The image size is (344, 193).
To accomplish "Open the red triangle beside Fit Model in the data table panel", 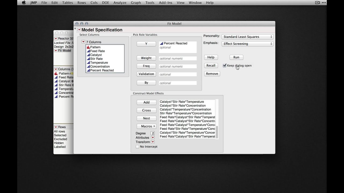I will [x=56, y=50].
